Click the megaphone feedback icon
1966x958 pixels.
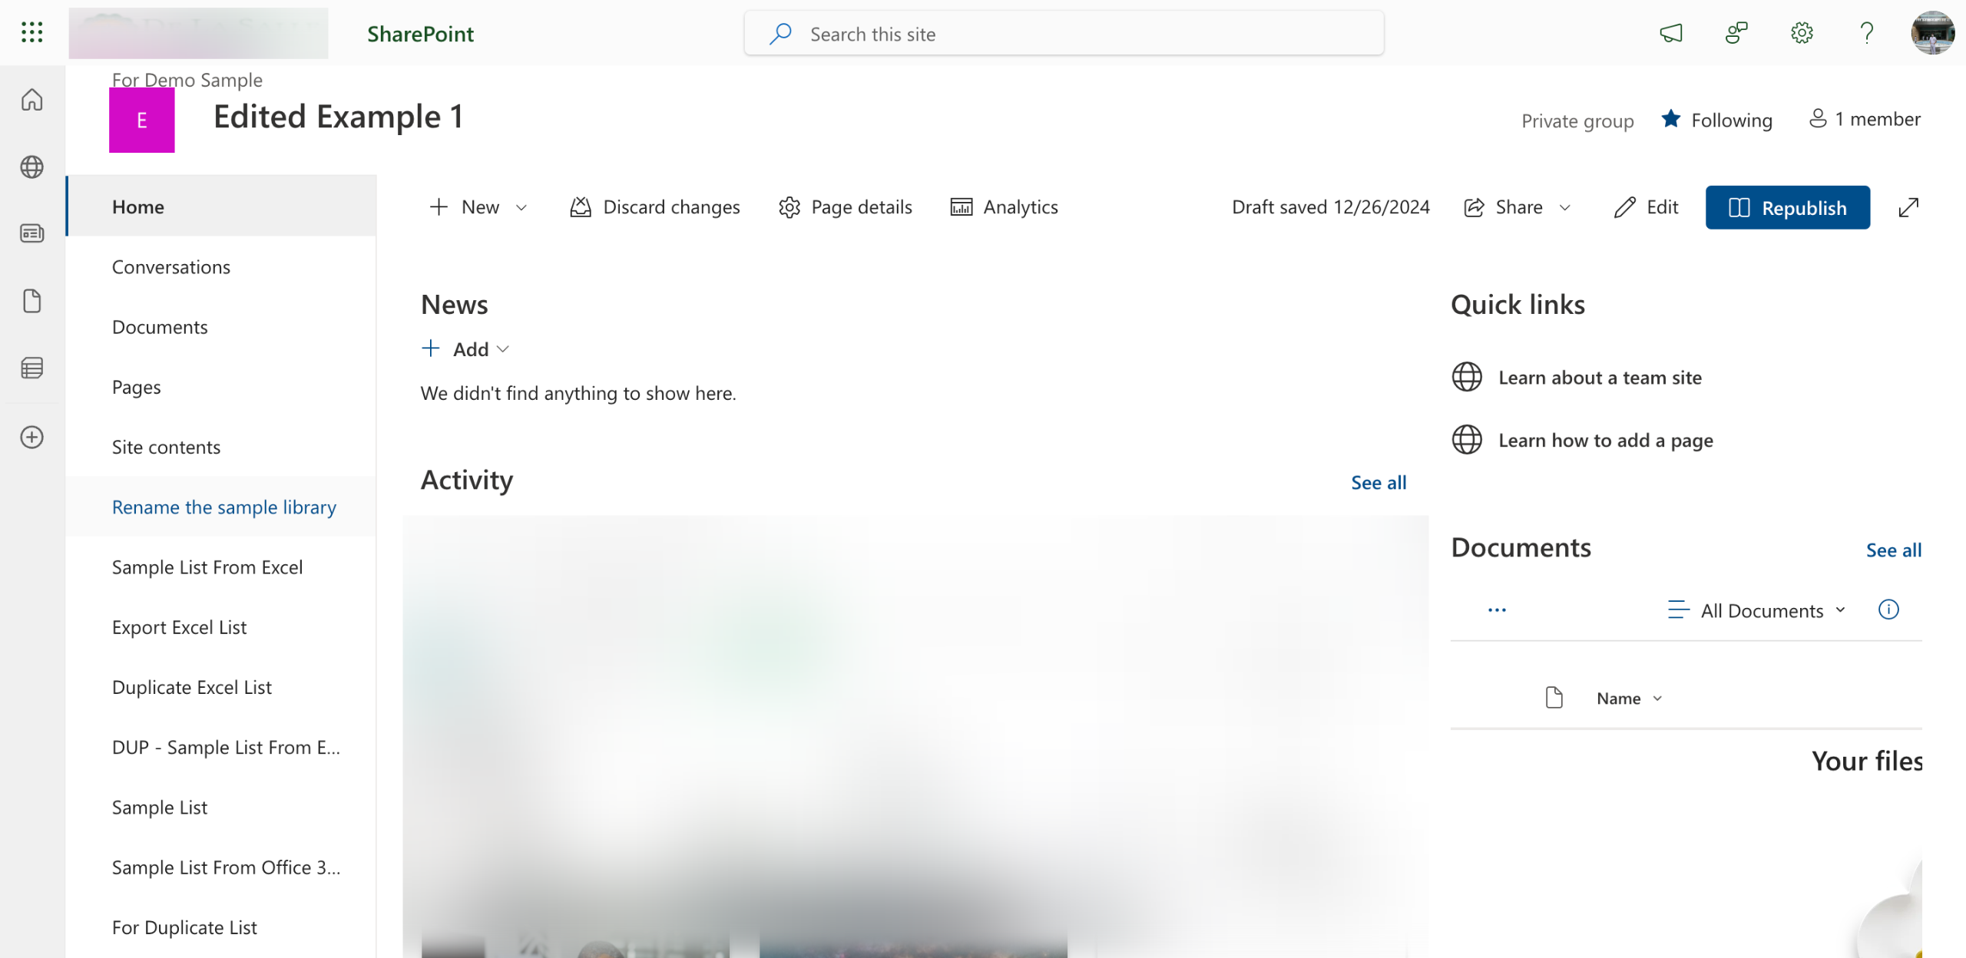pyautogui.click(x=1671, y=33)
